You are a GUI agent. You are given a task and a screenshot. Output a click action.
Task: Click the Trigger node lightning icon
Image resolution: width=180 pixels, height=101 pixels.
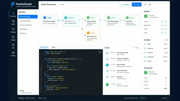tap(45, 18)
